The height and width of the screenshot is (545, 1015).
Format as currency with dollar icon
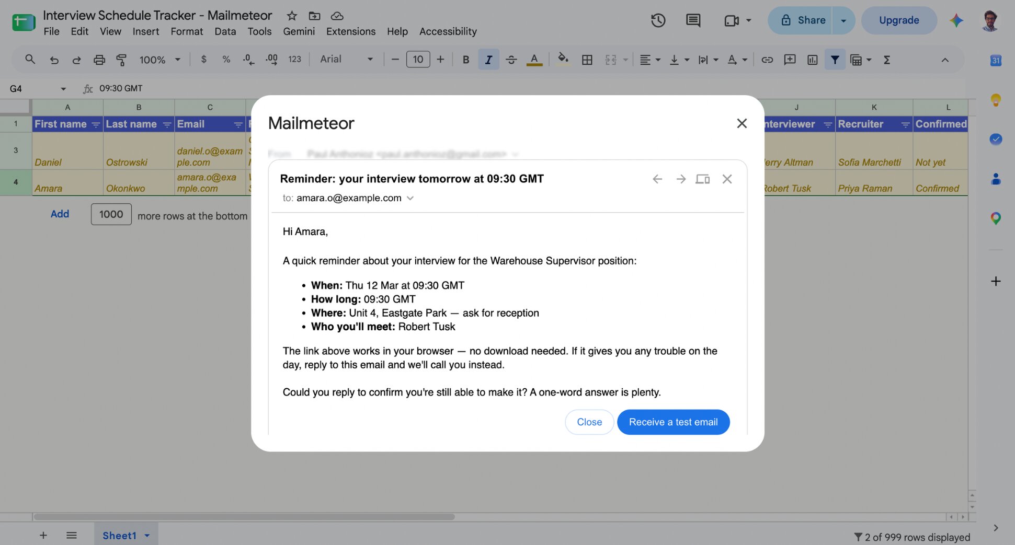pos(203,60)
